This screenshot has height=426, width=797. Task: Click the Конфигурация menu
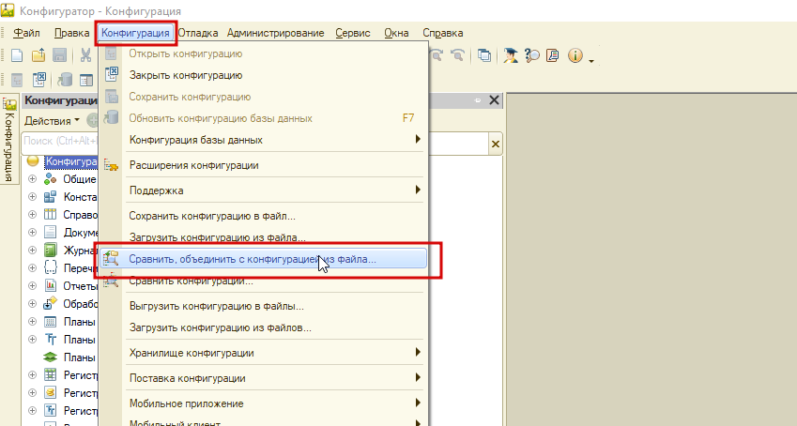pyautogui.click(x=135, y=33)
